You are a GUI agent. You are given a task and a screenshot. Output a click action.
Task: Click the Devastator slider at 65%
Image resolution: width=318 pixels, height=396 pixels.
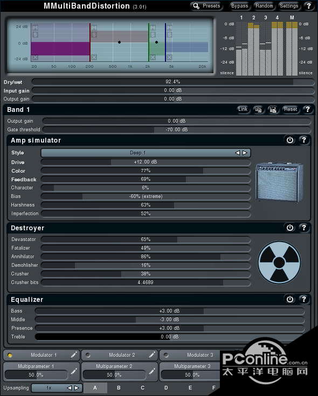point(146,239)
